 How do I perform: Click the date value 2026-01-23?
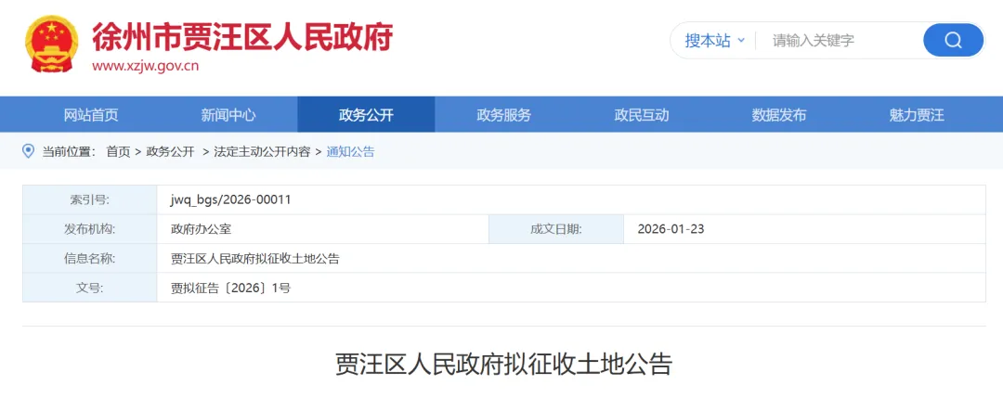671,229
